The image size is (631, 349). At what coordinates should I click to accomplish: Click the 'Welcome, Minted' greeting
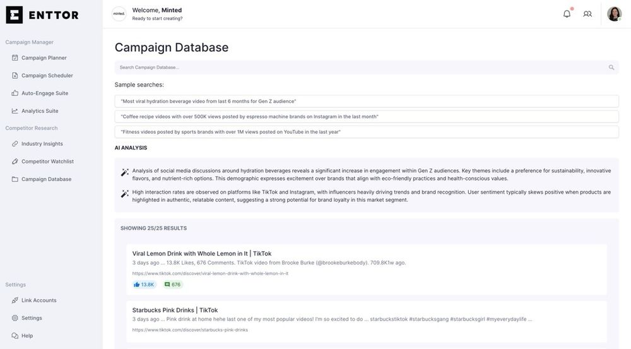tap(157, 10)
